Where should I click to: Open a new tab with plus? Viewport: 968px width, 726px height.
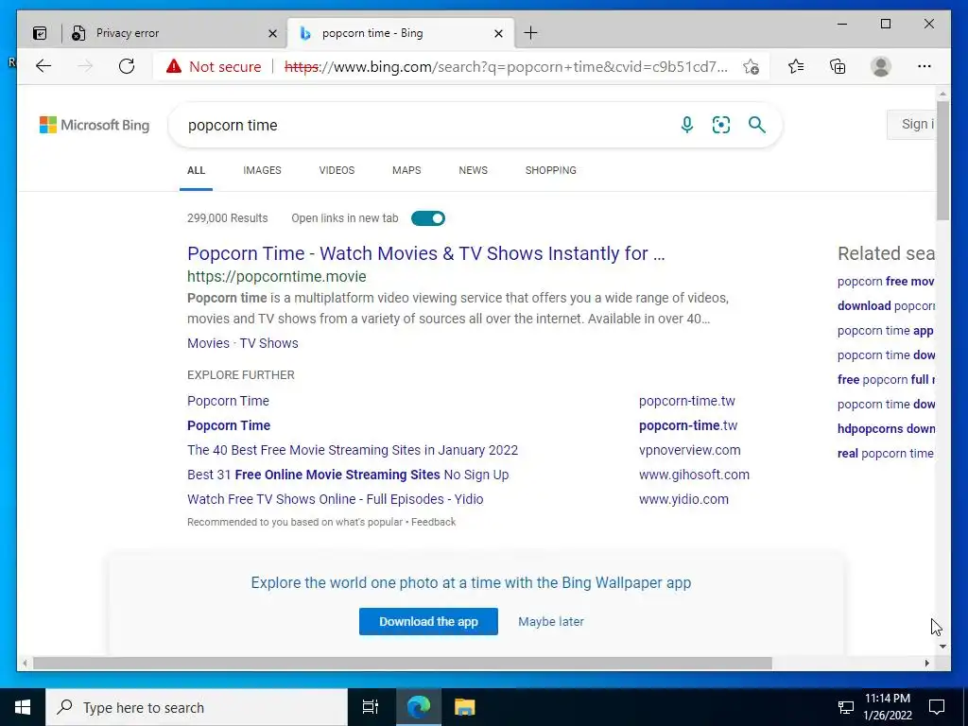pyautogui.click(x=530, y=33)
